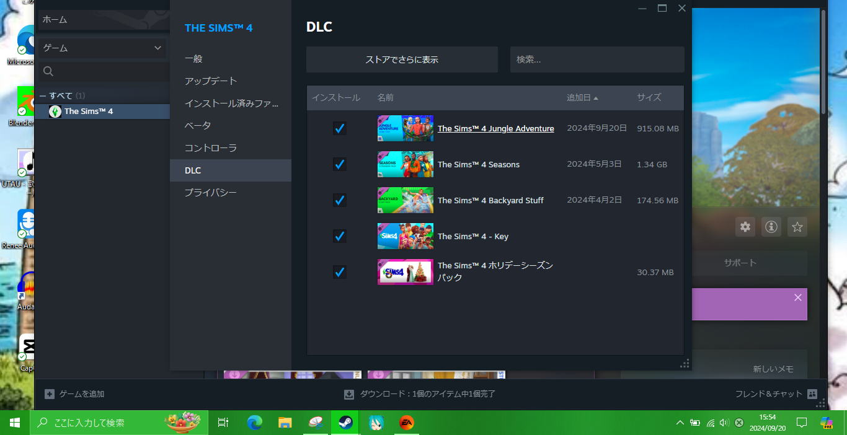This screenshot has width=847, height=435.
Task: Open volume speaker tray icon
Action: [x=724, y=423]
